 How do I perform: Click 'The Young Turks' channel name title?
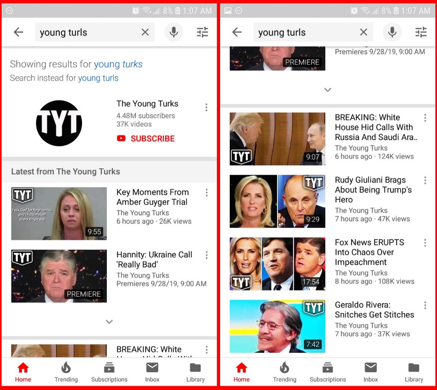pos(147,104)
